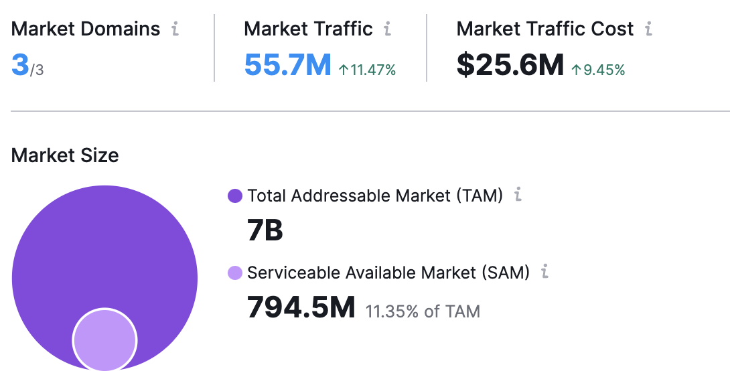Image resolution: width=730 pixels, height=371 pixels.
Task: Click the dark purple TAM legend dot
Action: [235, 196]
